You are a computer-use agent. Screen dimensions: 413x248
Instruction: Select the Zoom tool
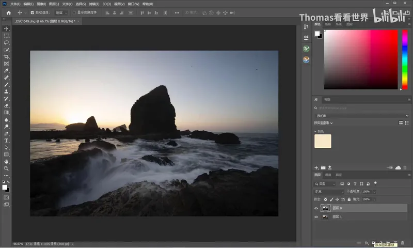[x=6, y=168]
